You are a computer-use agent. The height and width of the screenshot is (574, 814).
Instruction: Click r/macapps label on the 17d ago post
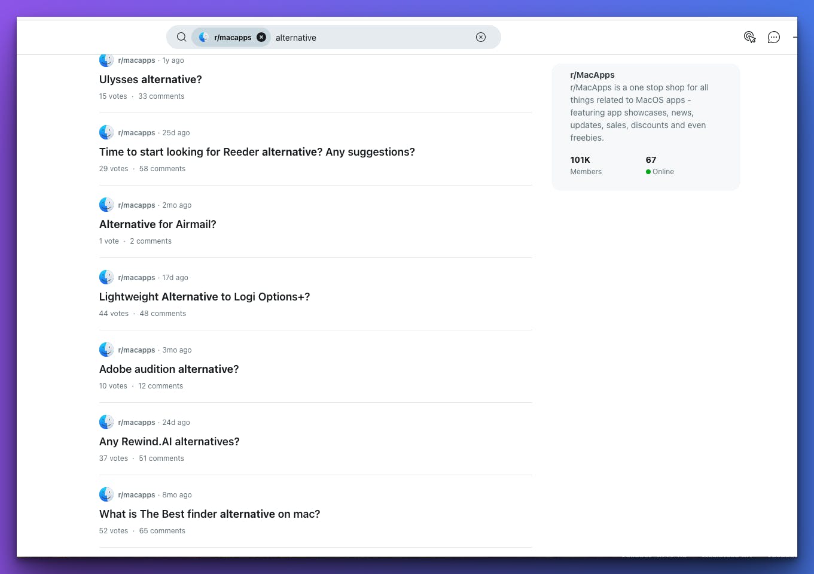(136, 278)
